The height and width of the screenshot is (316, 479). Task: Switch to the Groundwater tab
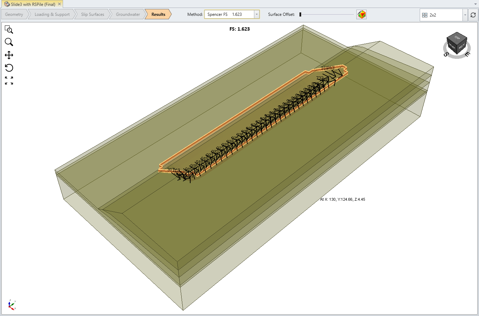point(128,14)
